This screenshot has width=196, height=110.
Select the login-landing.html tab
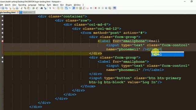[8, 12]
